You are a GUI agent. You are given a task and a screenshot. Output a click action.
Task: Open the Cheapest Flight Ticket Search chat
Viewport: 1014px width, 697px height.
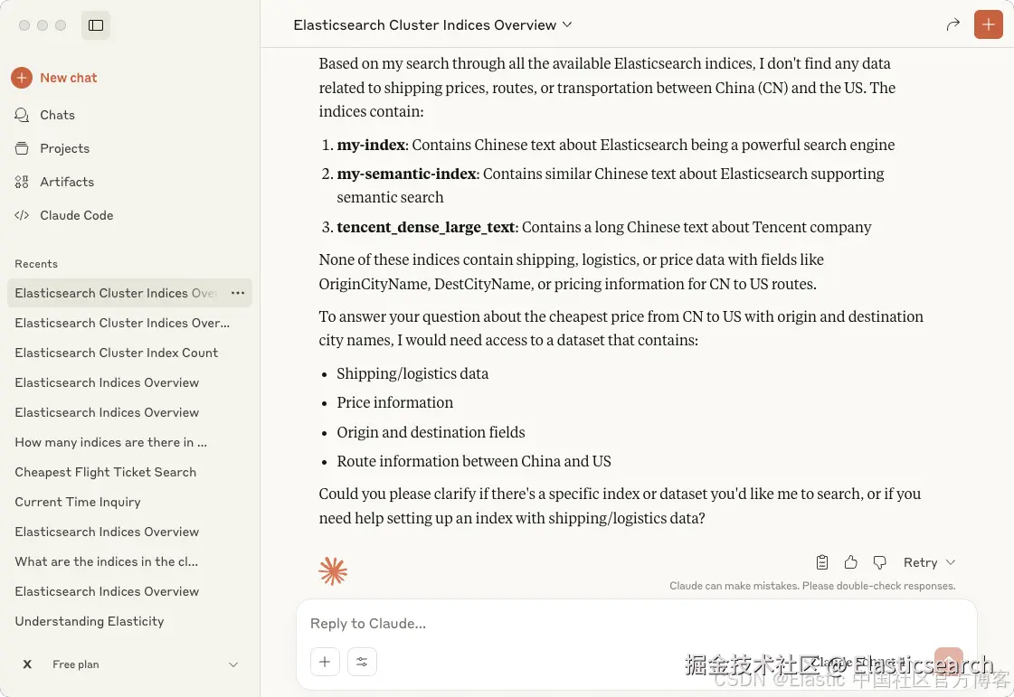coord(106,472)
